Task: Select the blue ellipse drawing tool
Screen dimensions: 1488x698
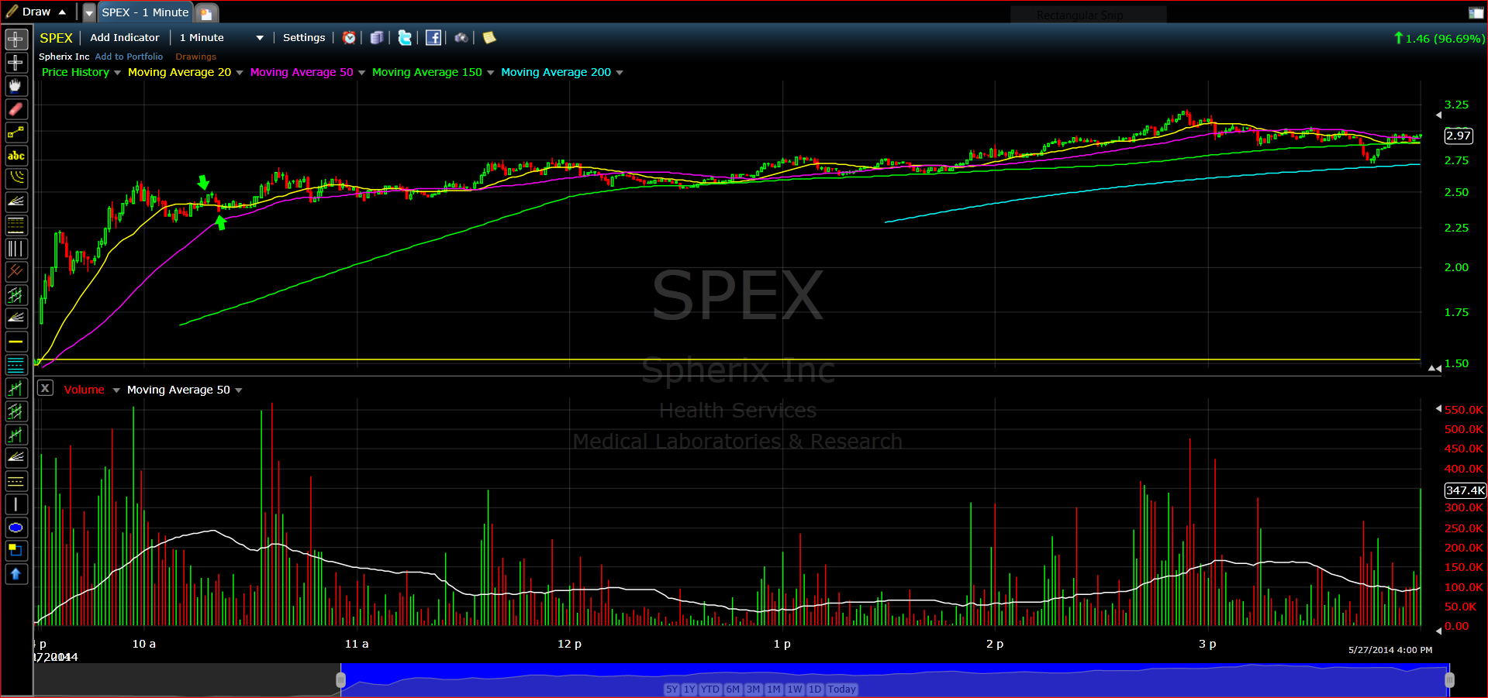Action: (x=16, y=528)
